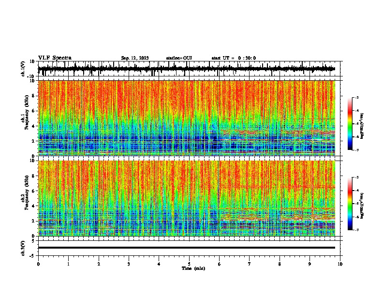Viewport: 383px width, 296px height.
Task: Click the ch.1 color bar -7 value label
Action: (x=357, y=150)
